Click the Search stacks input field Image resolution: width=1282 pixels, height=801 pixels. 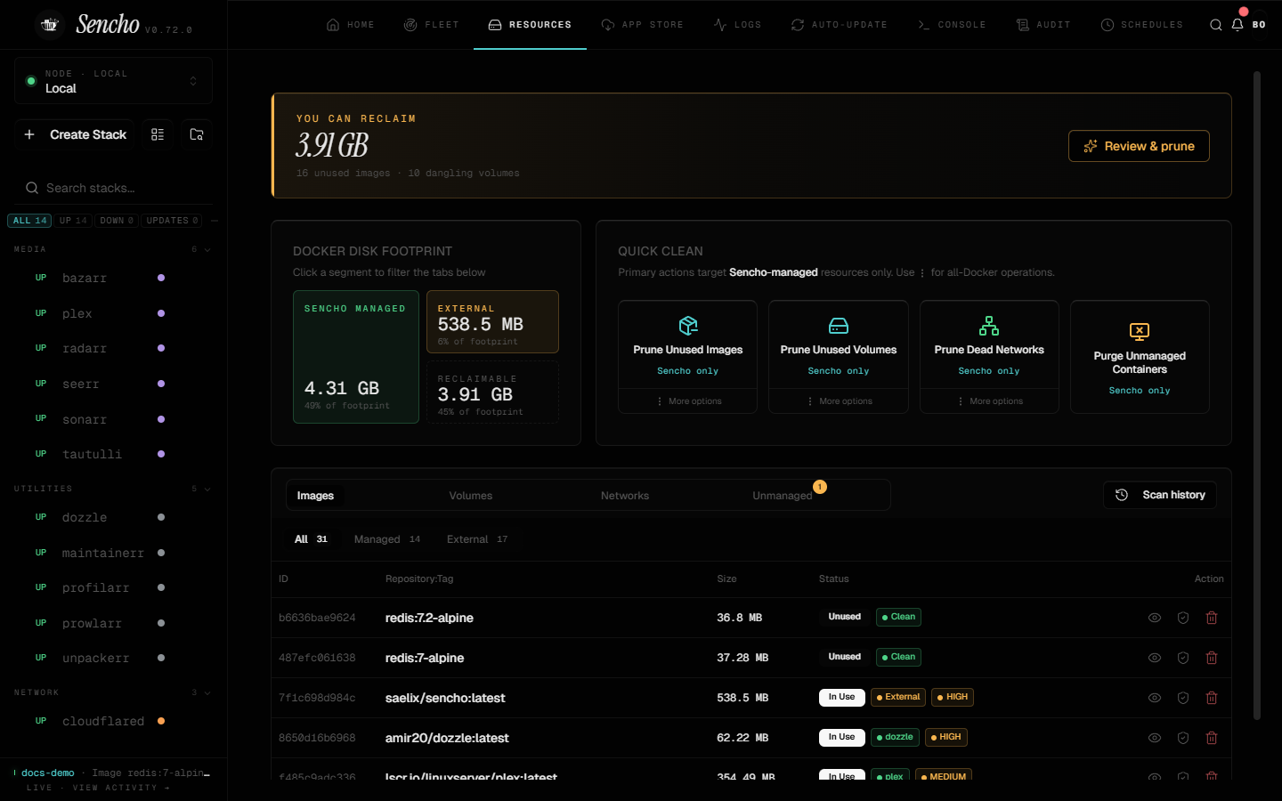(x=114, y=188)
